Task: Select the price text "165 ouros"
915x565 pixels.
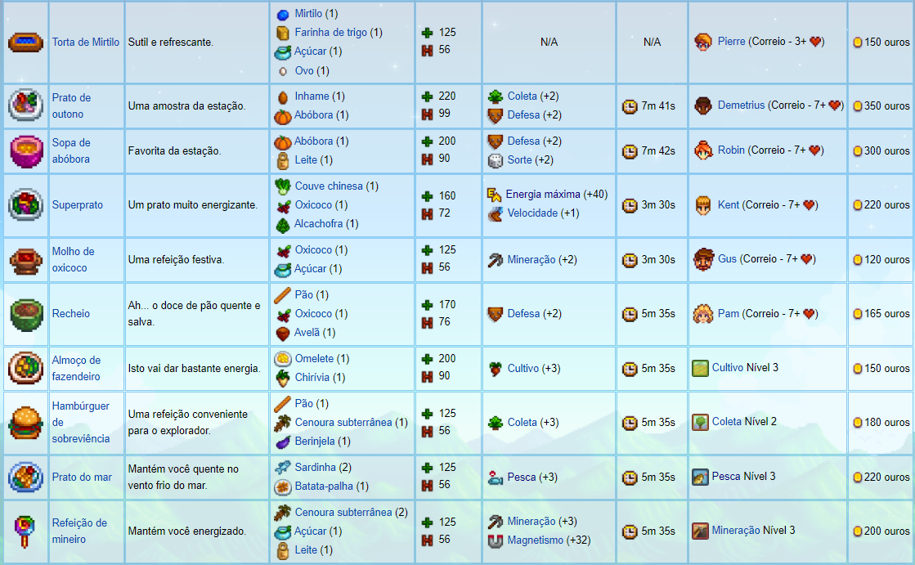Action: pyautogui.click(x=887, y=313)
